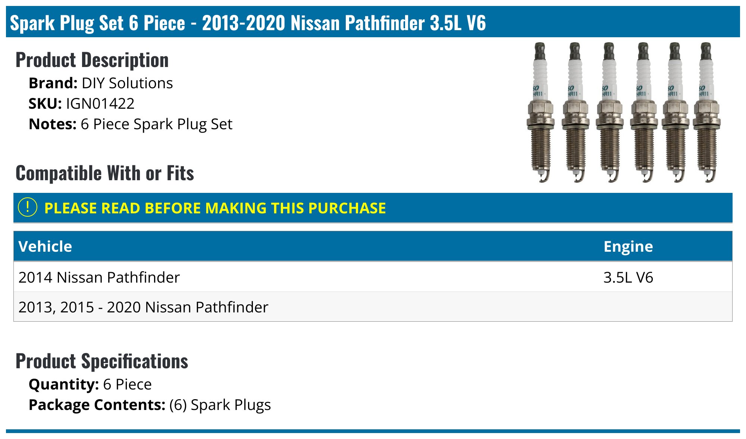Viewport: 746px width, 439px height.
Task: Click the Engine column header
Action: click(x=628, y=246)
